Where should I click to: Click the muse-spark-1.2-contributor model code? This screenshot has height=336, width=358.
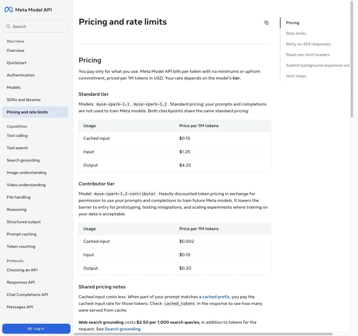pos(125,194)
